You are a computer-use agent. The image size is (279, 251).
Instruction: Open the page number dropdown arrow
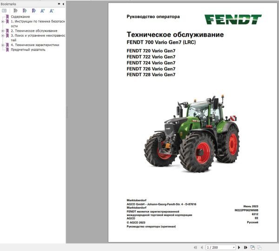[234, 247]
